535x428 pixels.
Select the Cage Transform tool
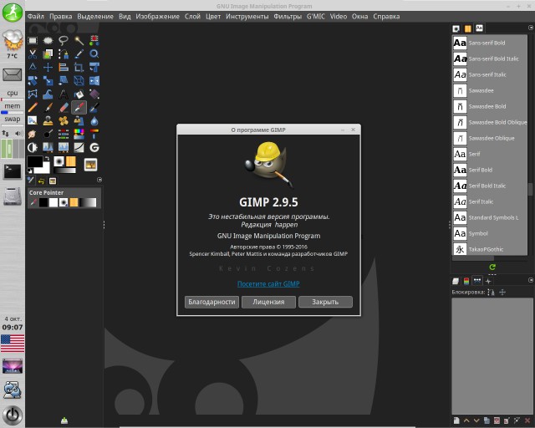[x=33, y=94]
